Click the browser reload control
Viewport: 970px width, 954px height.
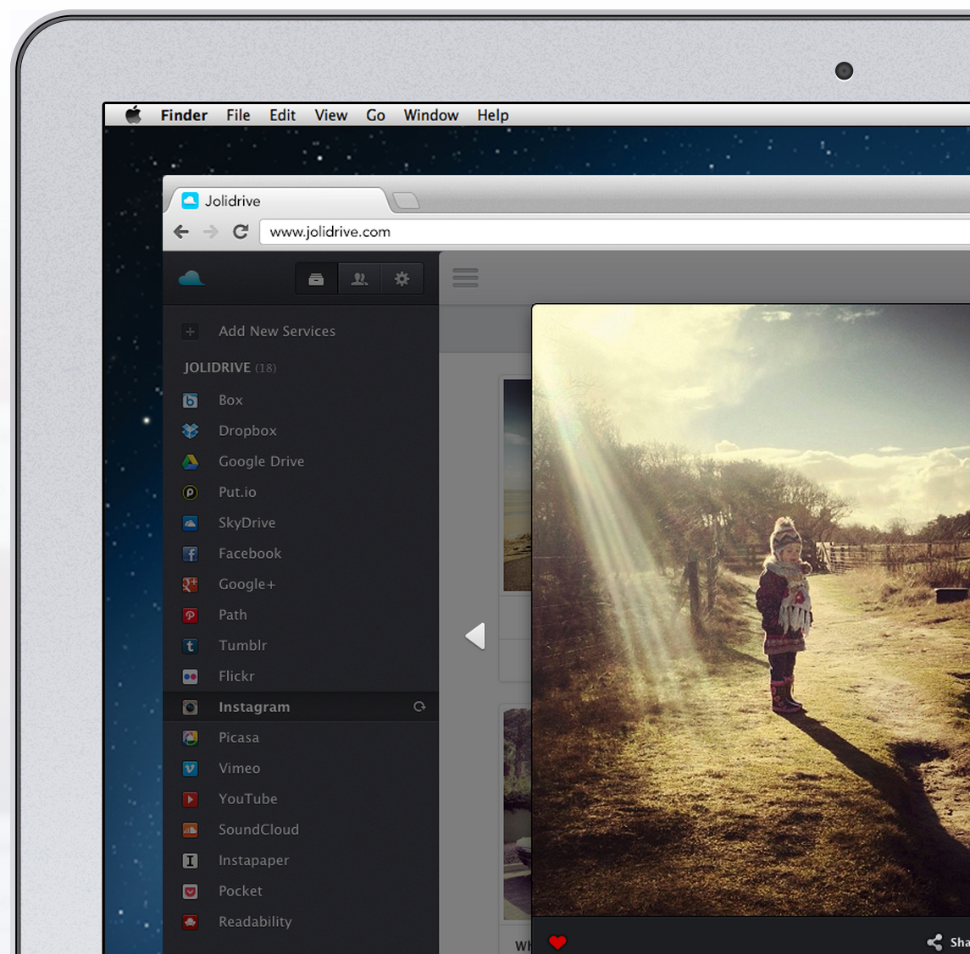click(x=240, y=231)
